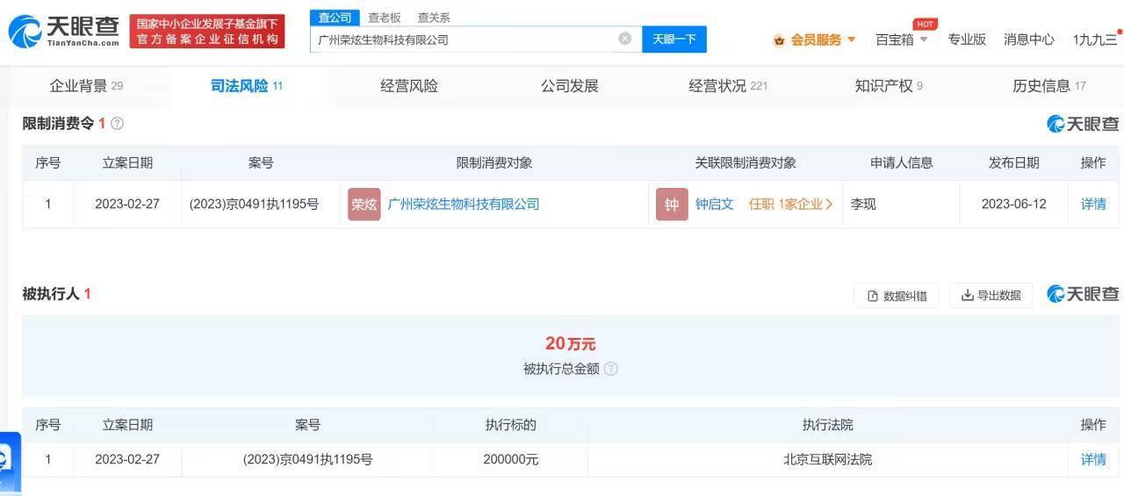Click the applicant name 李现
The image size is (1124, 496).
(x=863, y=204)
